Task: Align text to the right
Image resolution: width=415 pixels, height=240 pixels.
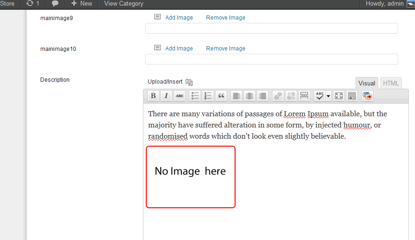Action: coord(263,96)
